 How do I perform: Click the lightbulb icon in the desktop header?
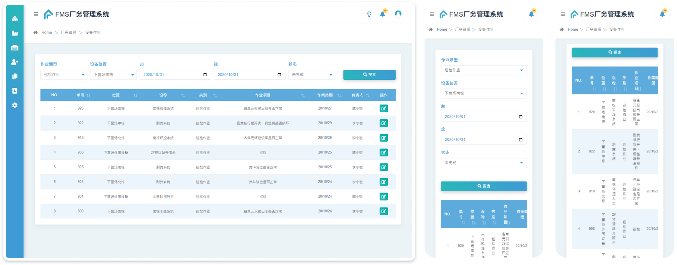[369, 14]
